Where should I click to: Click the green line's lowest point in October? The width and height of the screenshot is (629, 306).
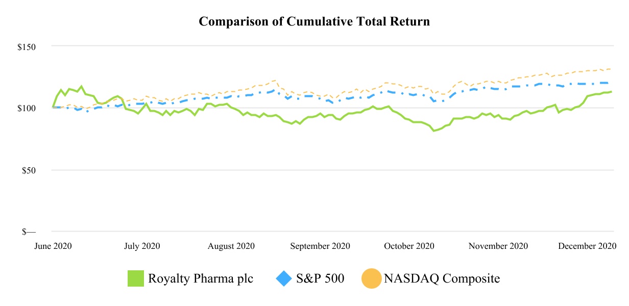433,131
